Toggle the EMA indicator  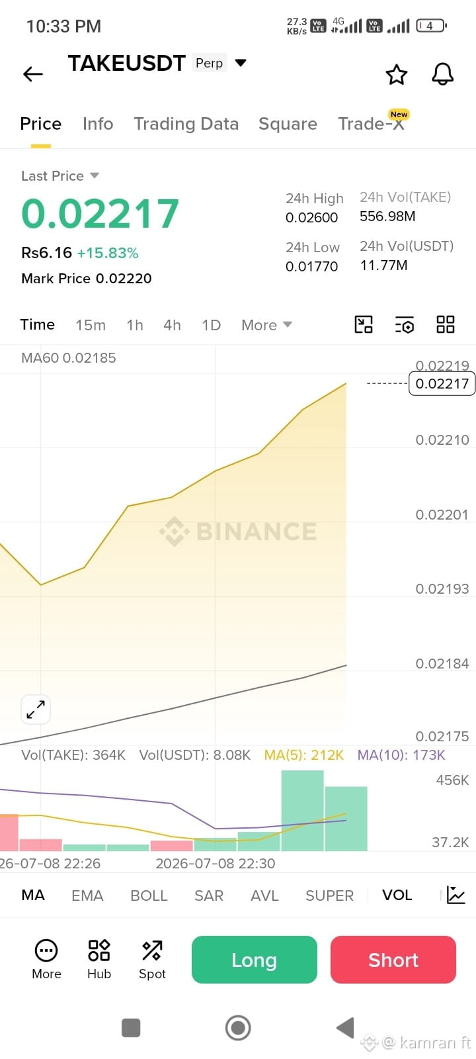[x=87, y=895]
